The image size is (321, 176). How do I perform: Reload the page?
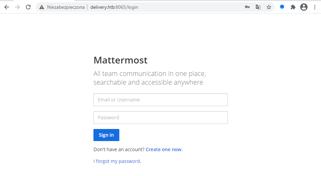pos(28,7)
